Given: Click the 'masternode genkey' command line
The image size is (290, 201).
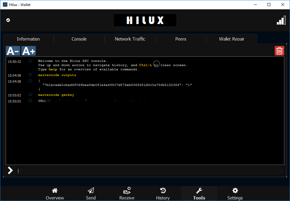Looking at the screenshot, I should tap(56, 95).
